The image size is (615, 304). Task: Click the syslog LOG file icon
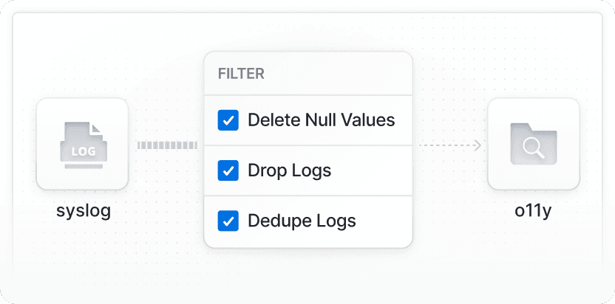[x=82, y=145]
